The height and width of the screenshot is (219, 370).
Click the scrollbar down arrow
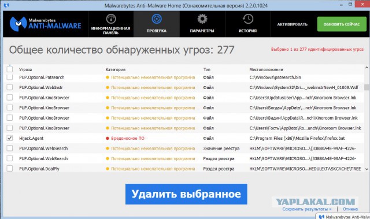pyautogui.click(x=367, y=169)
